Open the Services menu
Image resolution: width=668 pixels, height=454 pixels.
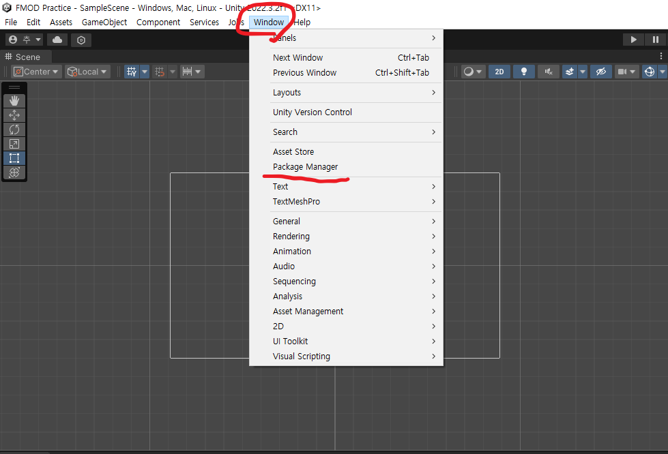click(204, 22)
